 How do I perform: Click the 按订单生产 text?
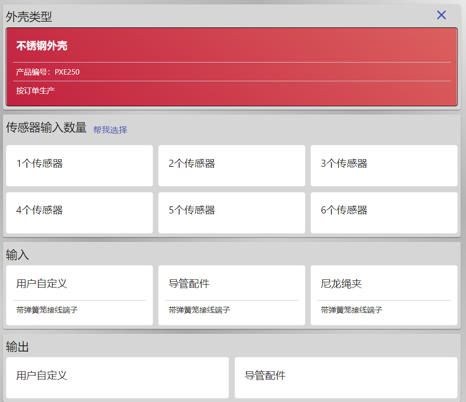pos(36,91)
